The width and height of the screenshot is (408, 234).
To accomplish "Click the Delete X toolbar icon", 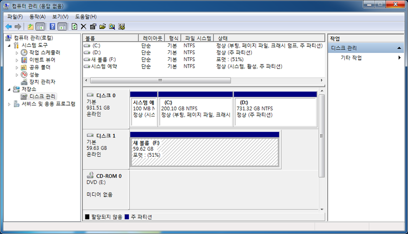I will tap(84, 26).
